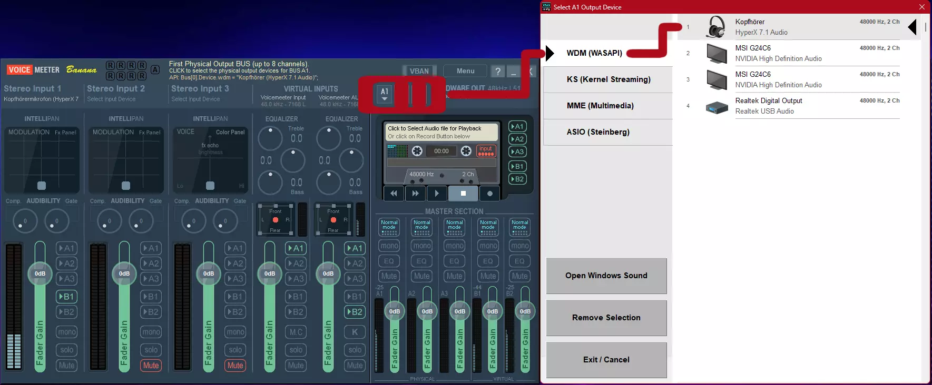932x385 pixels.
Task: Unmute Stereo Input 2 strip
Action: point(151,366)
